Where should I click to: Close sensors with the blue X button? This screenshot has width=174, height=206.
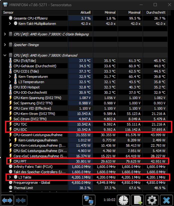coord(166,200)
